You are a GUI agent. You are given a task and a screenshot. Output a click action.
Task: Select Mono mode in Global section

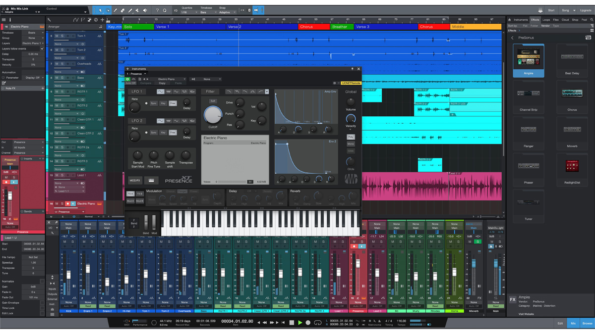pyautogui.click(x=351, y=144)
